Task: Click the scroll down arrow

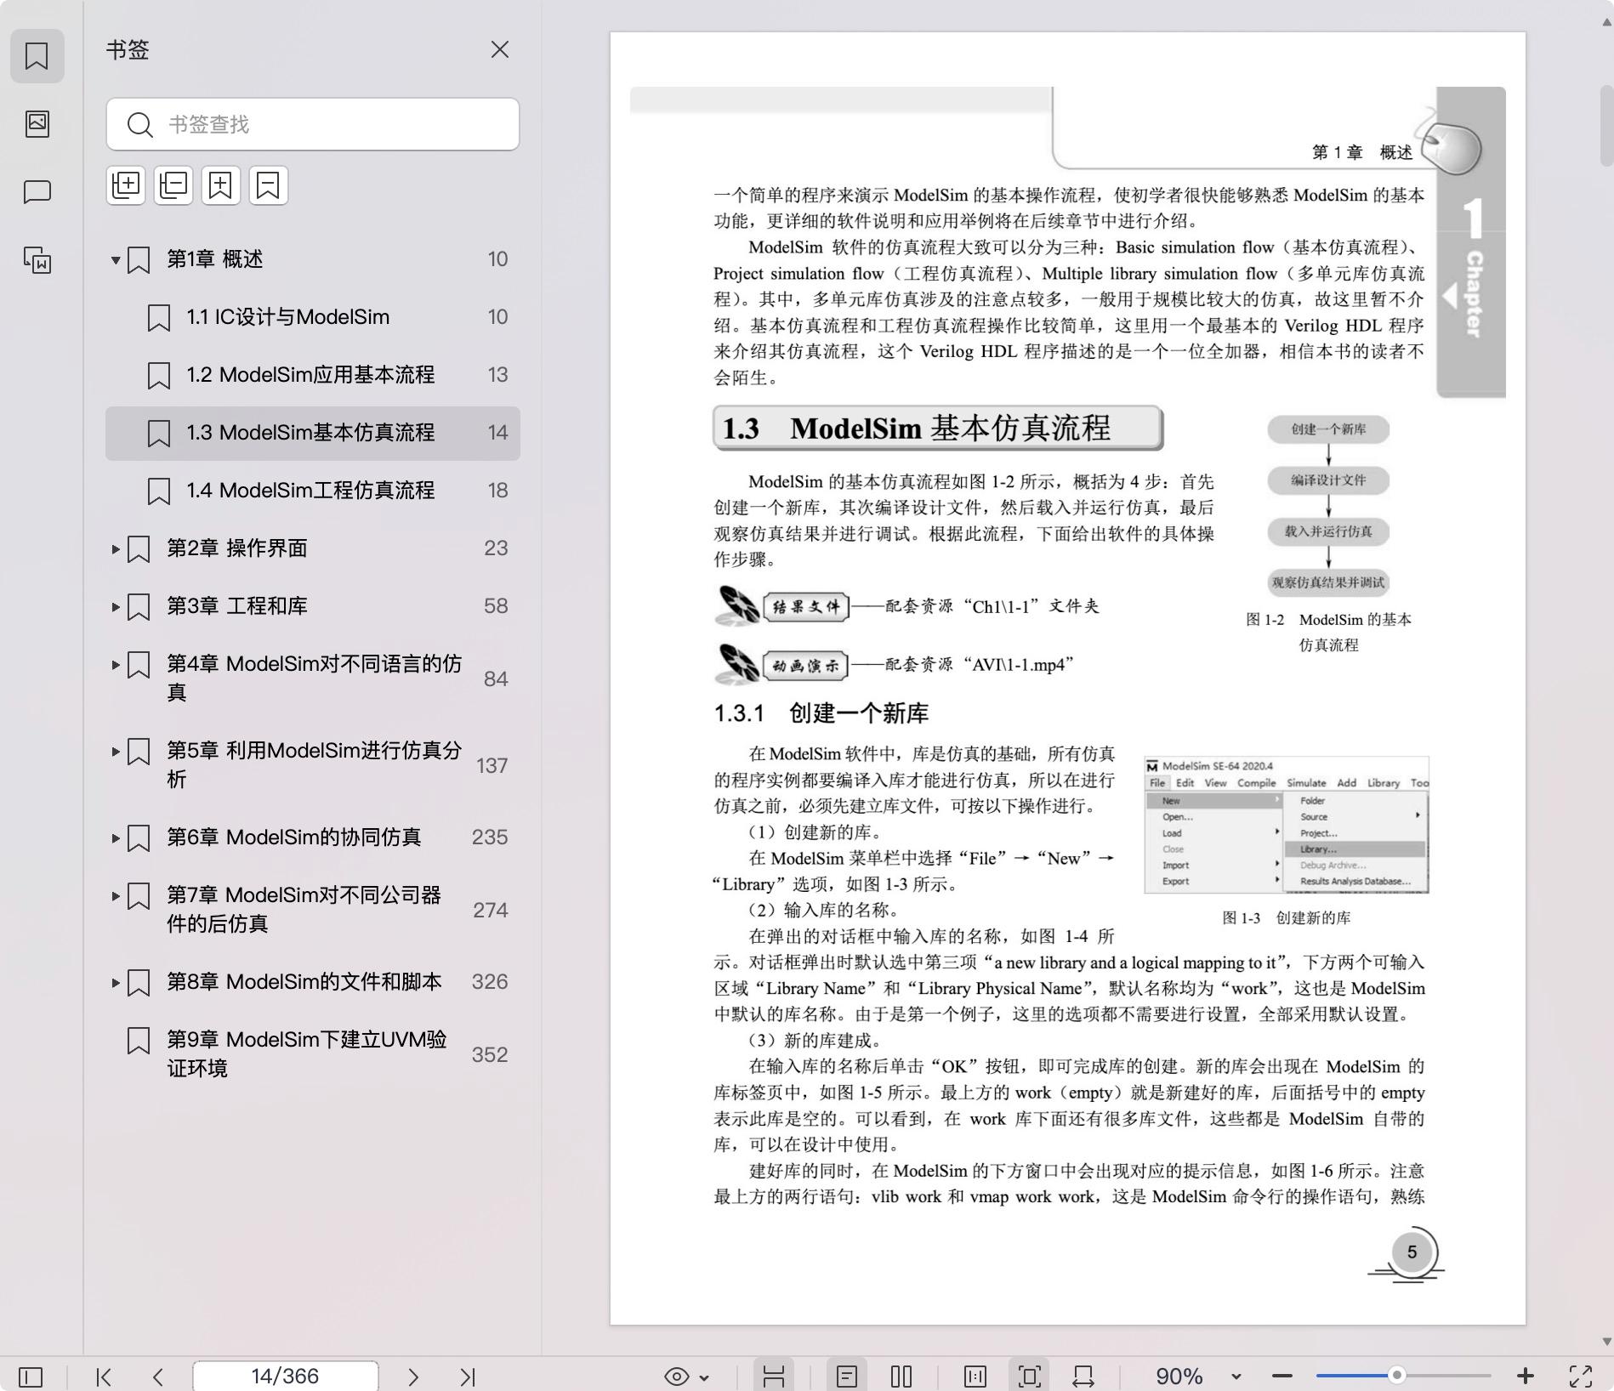Action: 1605,1343
